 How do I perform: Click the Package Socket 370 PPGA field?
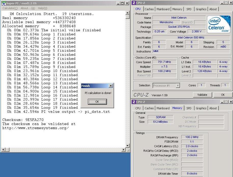point(179,27)
